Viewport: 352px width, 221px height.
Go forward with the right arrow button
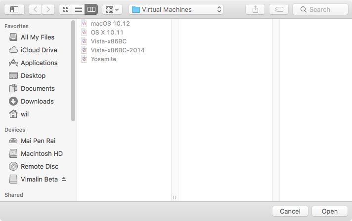48,9
